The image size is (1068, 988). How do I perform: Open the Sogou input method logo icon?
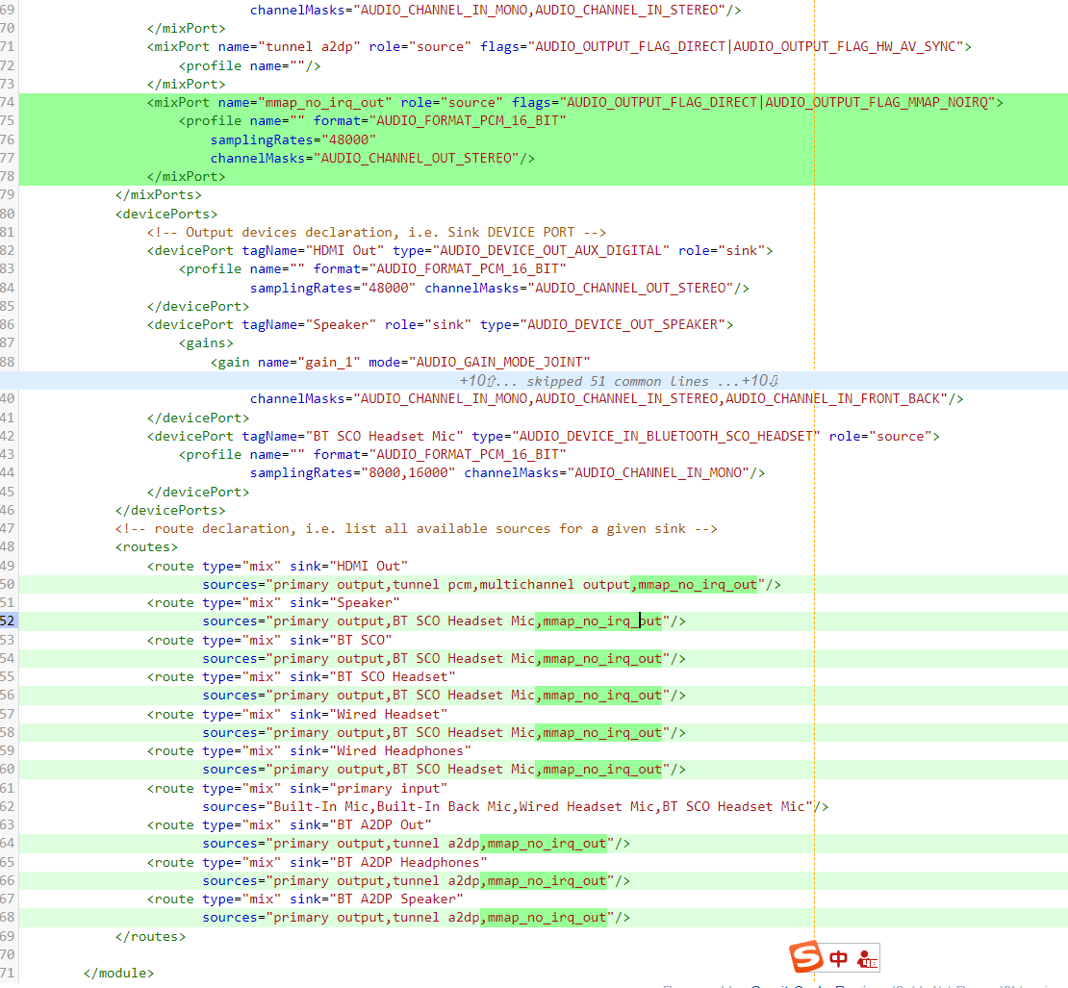pos(806,956)
